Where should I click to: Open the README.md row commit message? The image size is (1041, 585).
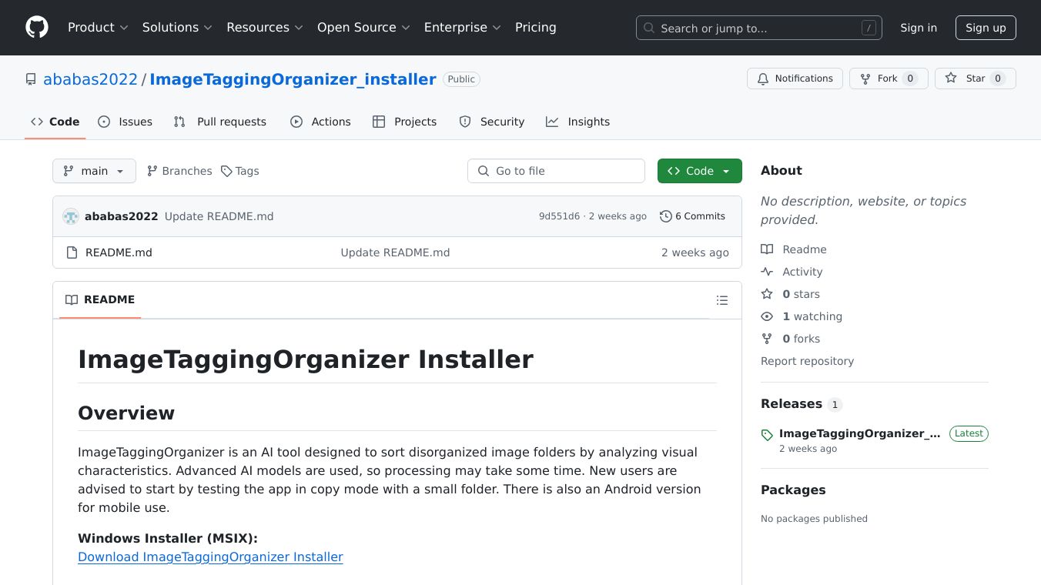(x=395, y=252)
